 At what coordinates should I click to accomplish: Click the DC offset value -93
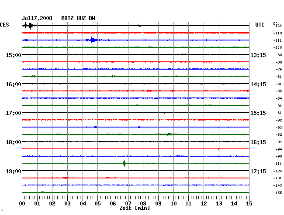pos(278,128)
